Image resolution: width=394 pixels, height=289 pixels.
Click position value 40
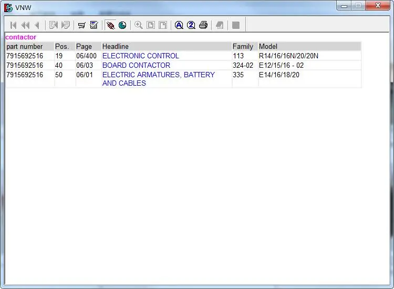[59, 65]
